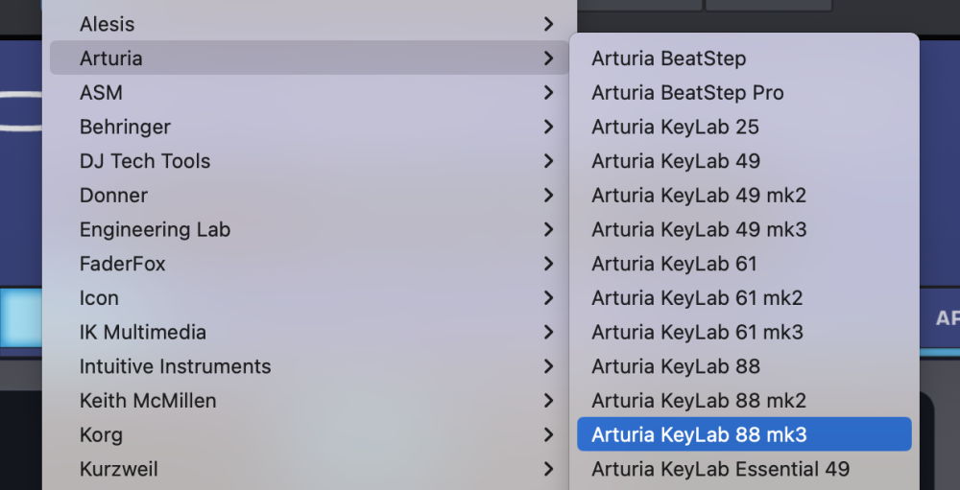960x490 pixels.
Task: Choose Arturia KeyLab 88 mk2
Action: click(x=699, y=401)
